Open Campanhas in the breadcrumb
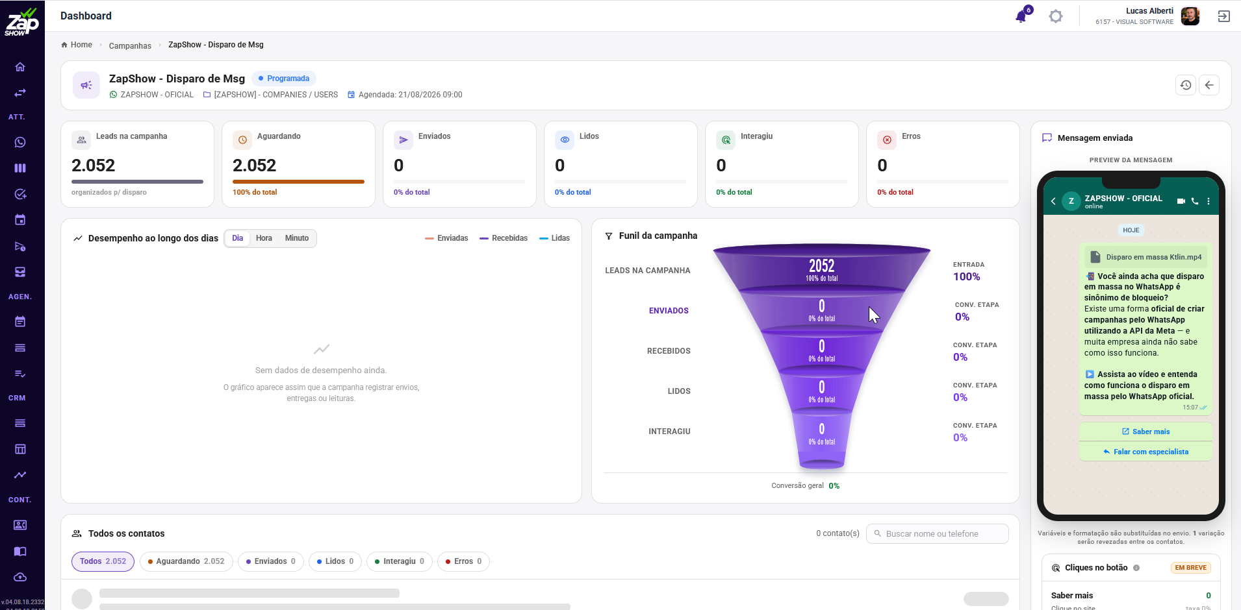This screenshot has height=610, width=1241. tap(130, 45)
